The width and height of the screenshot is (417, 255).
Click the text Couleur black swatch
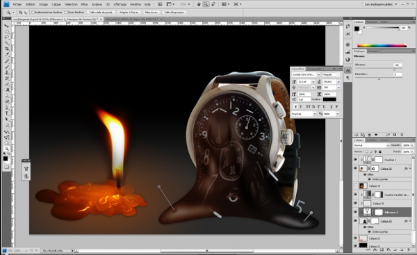[x=329, y=99]
